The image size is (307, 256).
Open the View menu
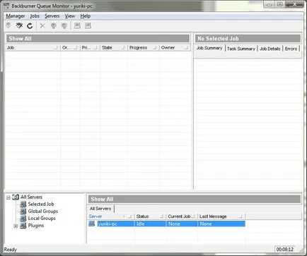click(x=70, y=16)
